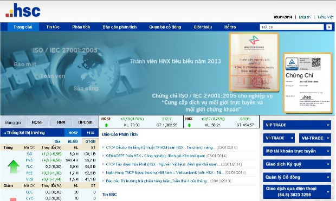Sort statistics by KLGD

click(x=73, y=141)
